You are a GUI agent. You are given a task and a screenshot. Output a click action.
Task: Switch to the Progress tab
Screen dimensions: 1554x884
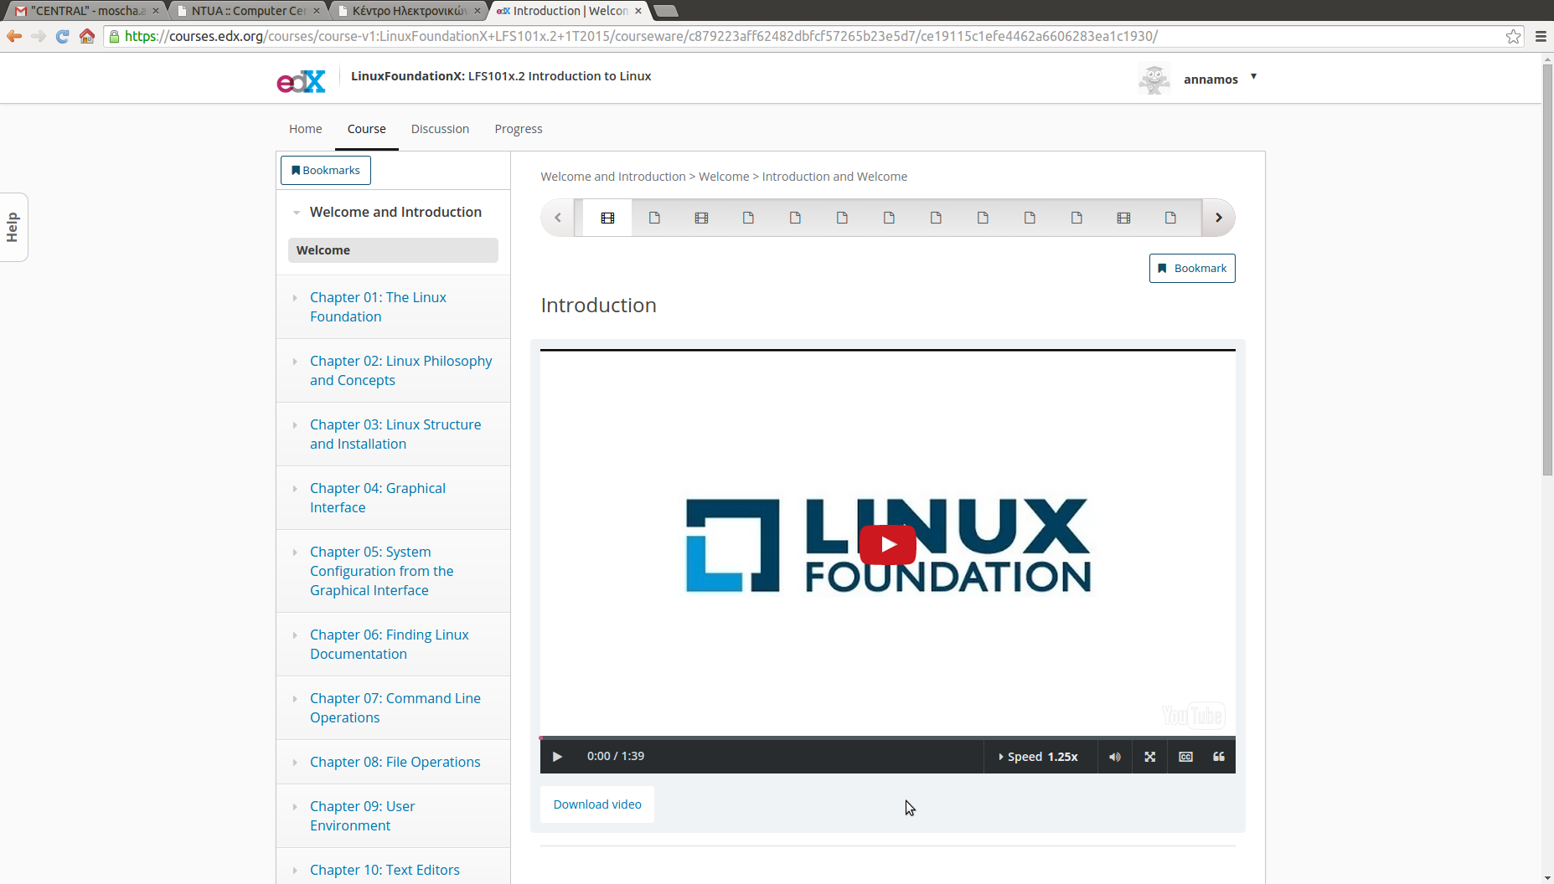coord(518,129)
